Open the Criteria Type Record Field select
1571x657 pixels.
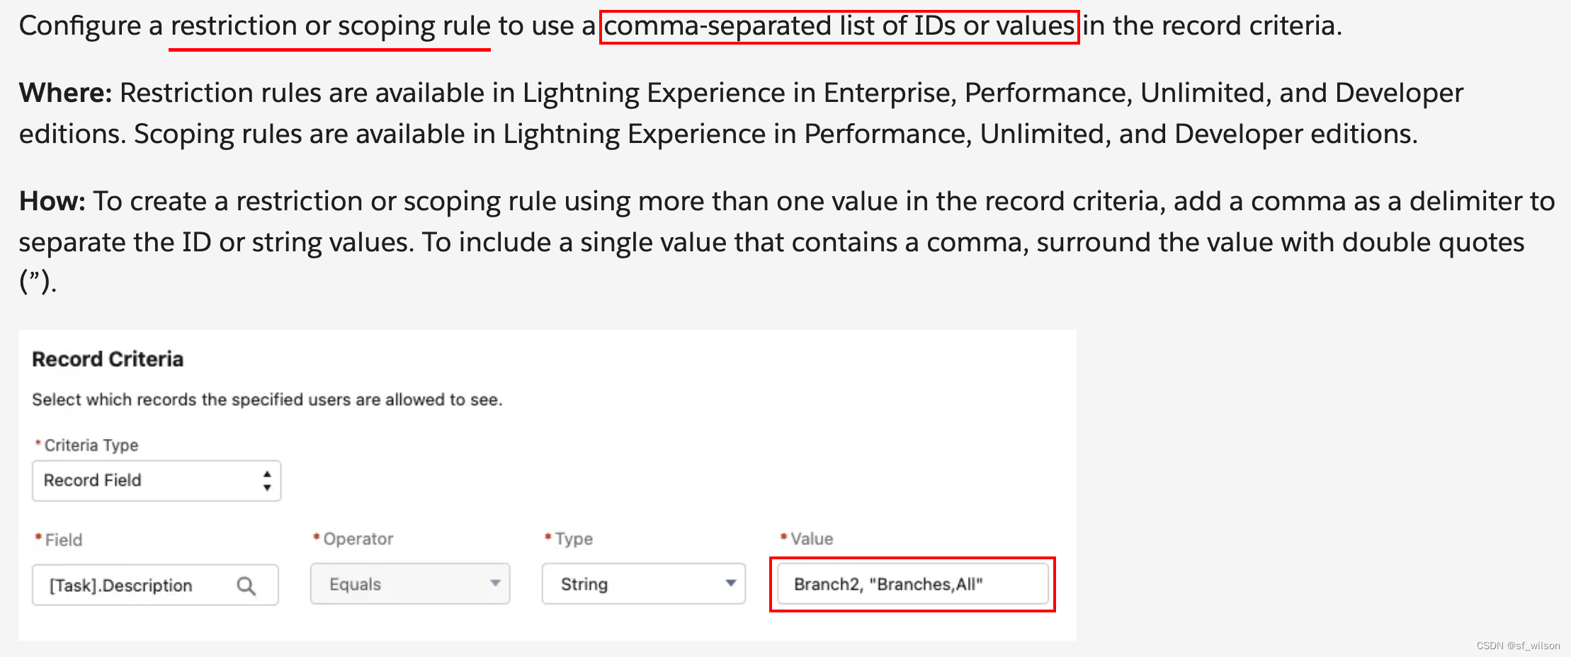click(x=157, y=481)
